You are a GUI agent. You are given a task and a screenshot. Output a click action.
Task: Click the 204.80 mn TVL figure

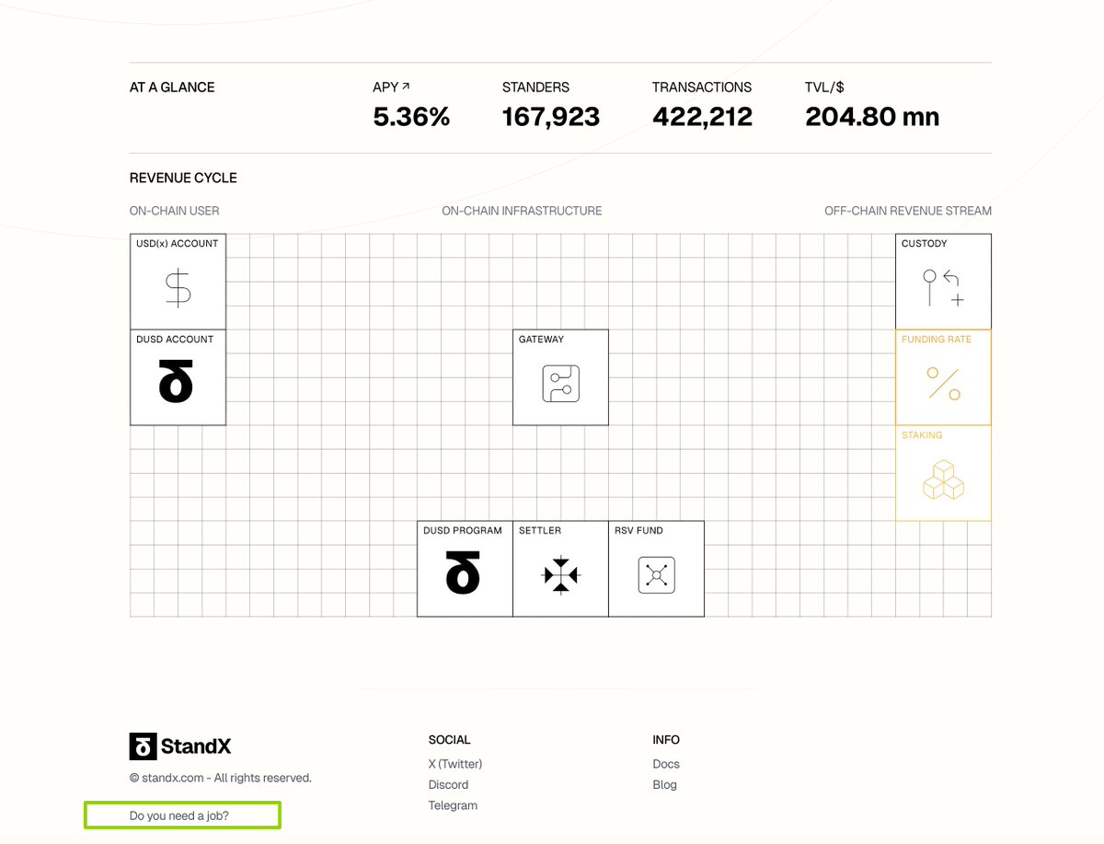point(871,117)
